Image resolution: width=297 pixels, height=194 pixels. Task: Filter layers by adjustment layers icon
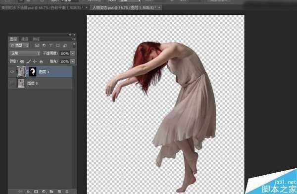[x=44, y=46]
